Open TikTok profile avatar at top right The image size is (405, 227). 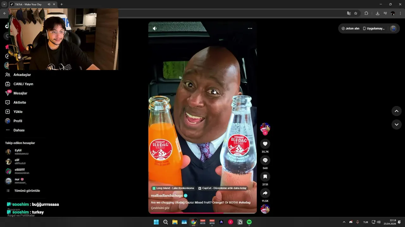[393, 28]
